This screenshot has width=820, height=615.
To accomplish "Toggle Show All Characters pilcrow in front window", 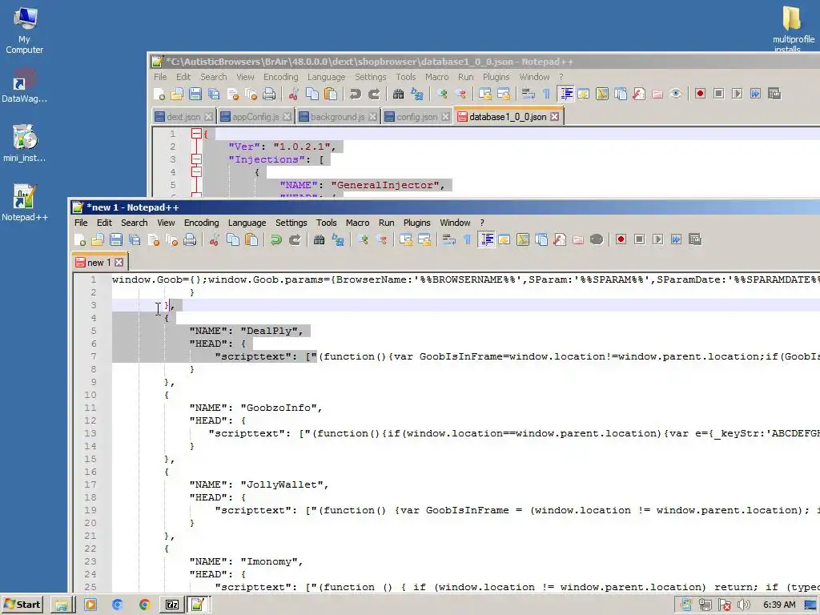I will click(467, 240).
